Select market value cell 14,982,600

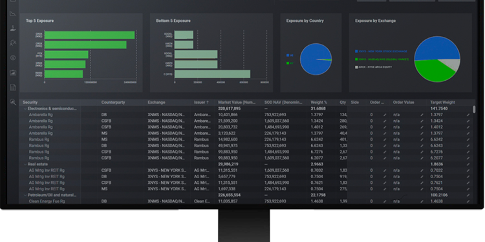(228, 139)
